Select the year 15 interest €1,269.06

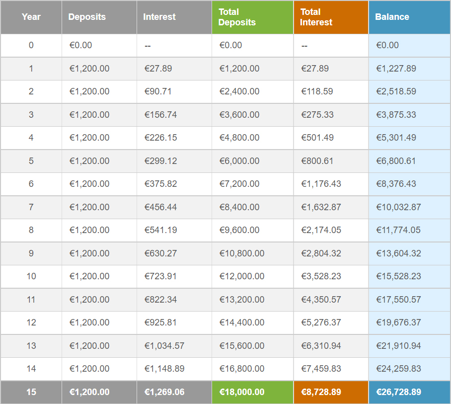[164, 392]
